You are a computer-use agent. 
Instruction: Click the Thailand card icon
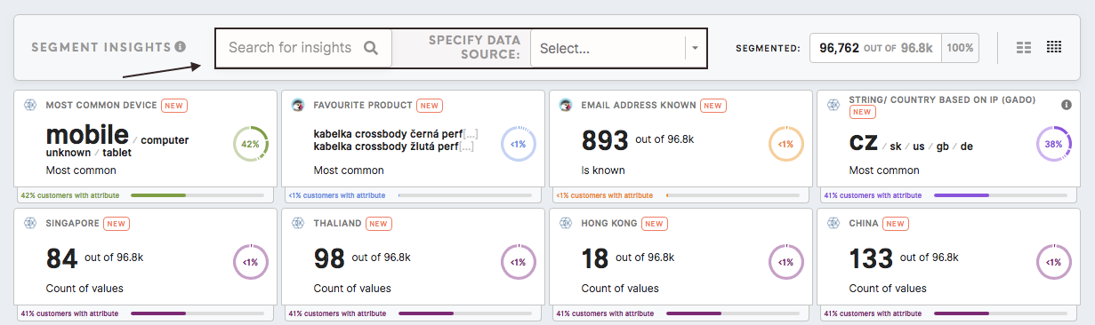[298, 224]
